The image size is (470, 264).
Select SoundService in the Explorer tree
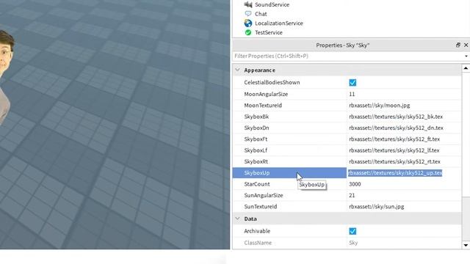point(272,4)
